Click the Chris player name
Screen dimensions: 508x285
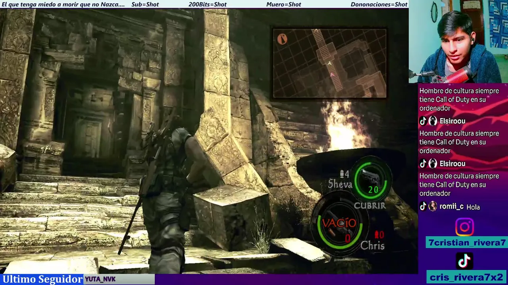[x=372, y=246]
